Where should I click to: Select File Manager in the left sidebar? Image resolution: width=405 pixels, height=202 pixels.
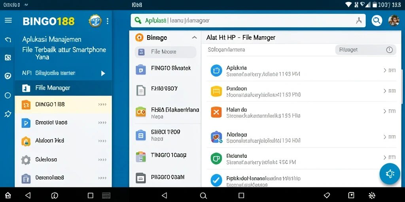tap(63, 88)
